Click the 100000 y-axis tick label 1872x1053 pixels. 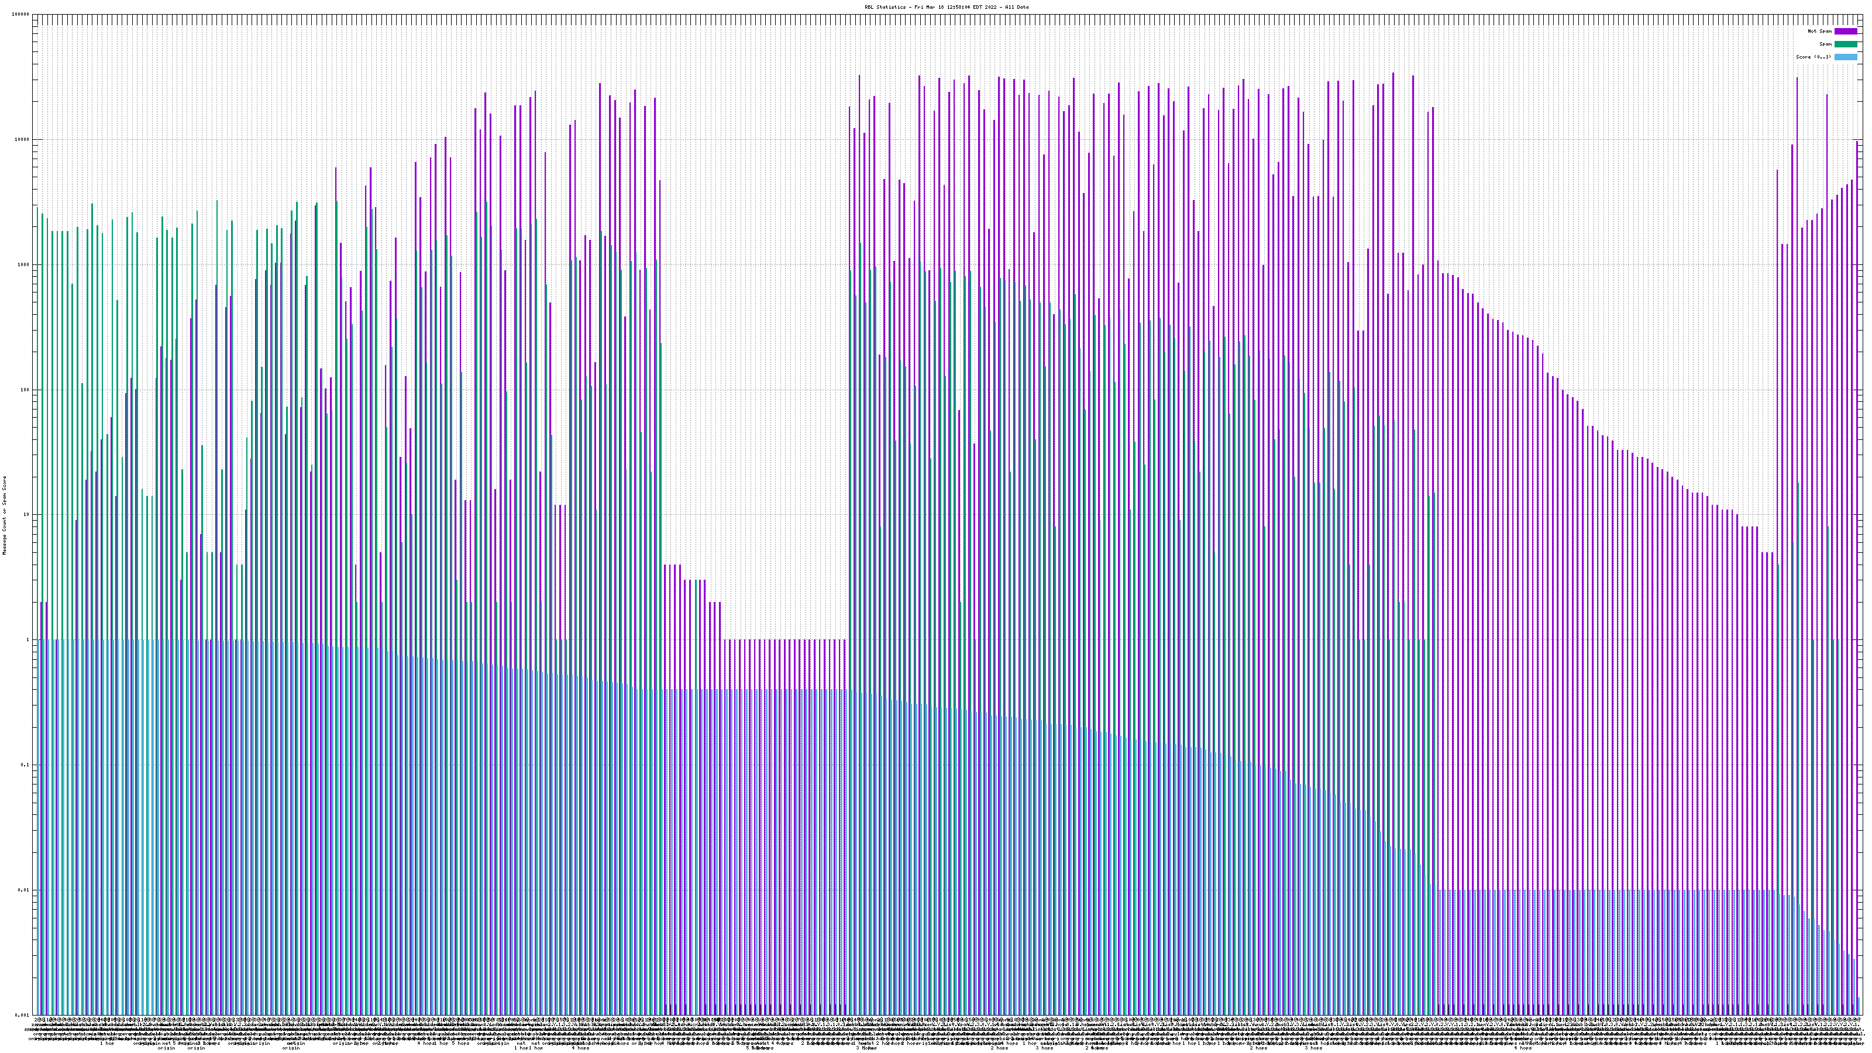(21, 15)
